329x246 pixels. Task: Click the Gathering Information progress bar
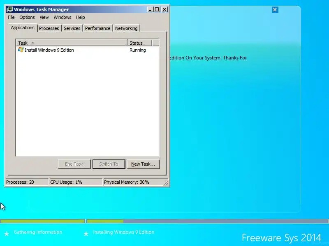click(42, 221)
